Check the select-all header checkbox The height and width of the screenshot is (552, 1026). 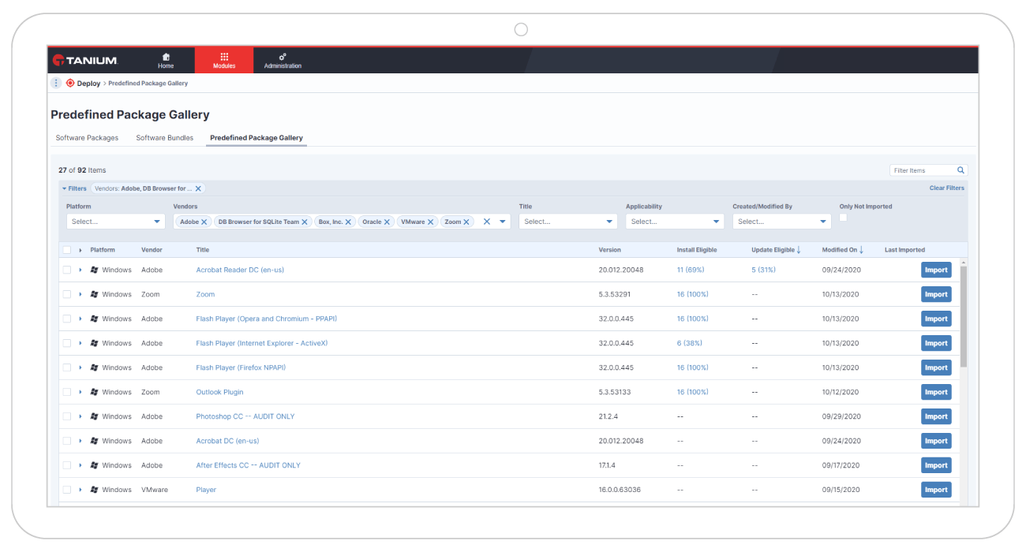(67, 250)
